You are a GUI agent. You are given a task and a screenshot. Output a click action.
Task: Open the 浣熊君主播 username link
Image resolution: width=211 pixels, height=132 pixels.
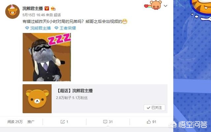pos(32,9)
